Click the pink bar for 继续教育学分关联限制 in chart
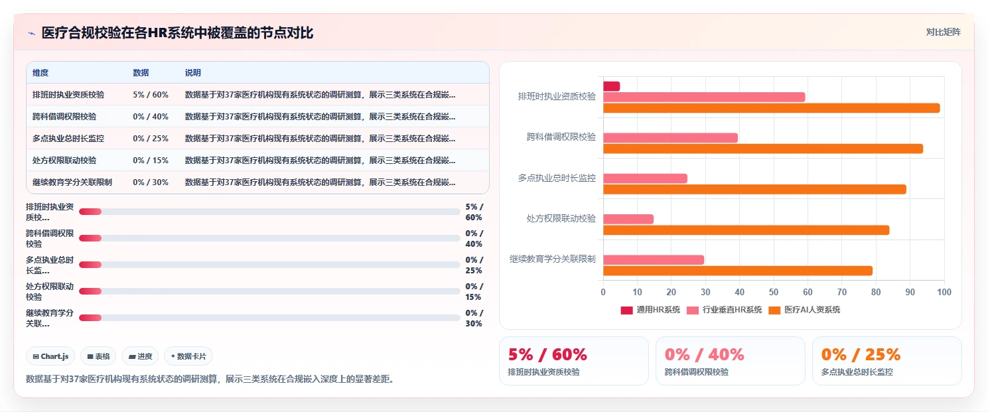The image size is (988, 412). (x=654, y=260)
